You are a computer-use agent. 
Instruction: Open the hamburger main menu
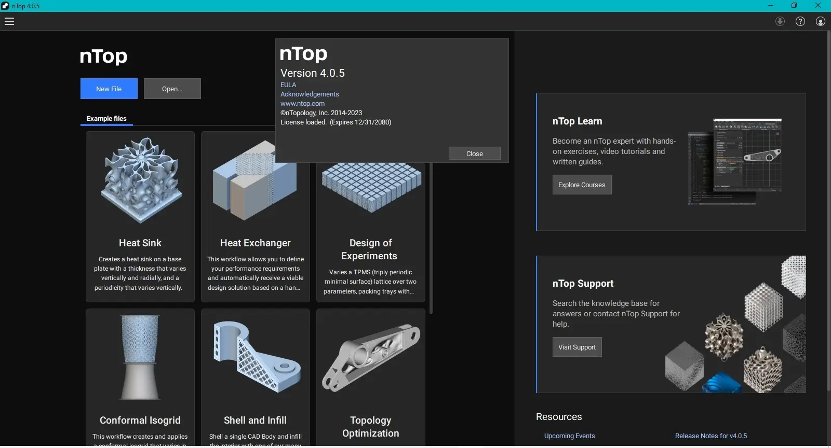pyautogui.click(x=9, y=21)
